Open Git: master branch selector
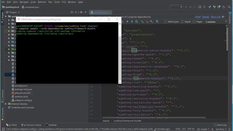Image resolution: width=233 pixels, height=131 pixels. coord(203,129)
